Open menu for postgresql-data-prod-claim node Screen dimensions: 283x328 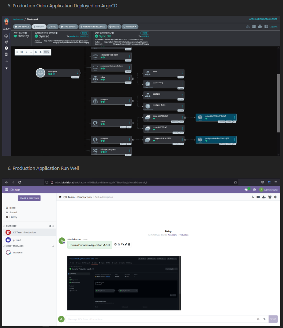point(130,68)
